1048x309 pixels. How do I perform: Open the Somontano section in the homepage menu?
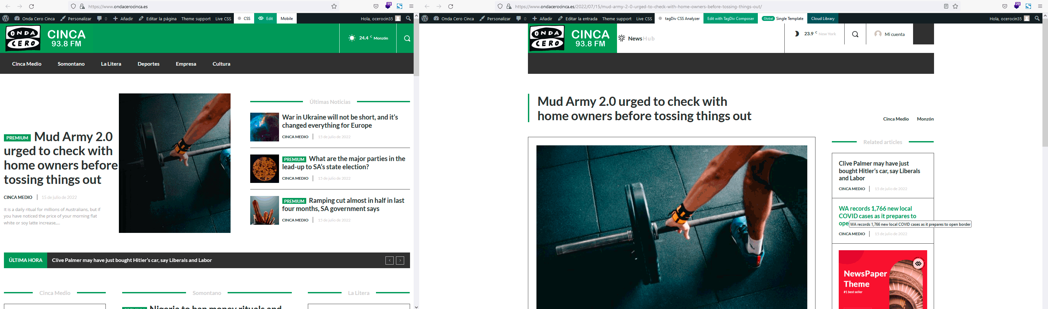pos(71,64)
